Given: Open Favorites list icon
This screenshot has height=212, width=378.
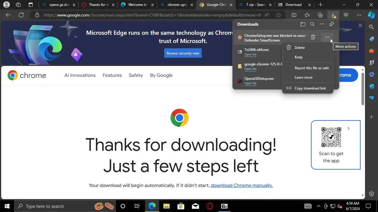Looking at the screenshot, I should coord(307,15).
